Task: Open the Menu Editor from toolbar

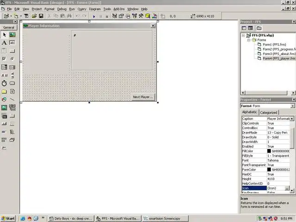Action: (x=26, y=16)
